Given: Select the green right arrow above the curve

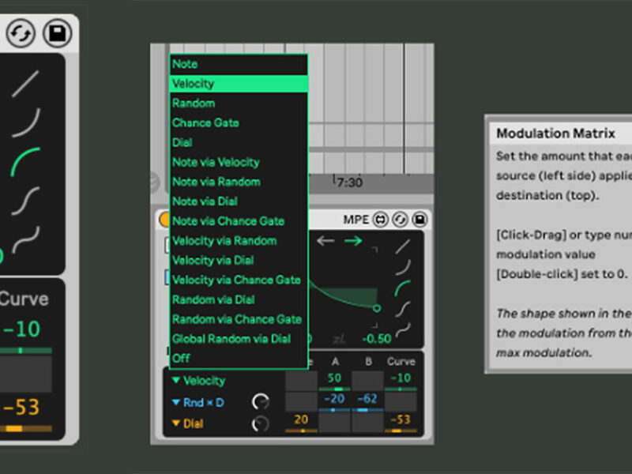Looking at the screenshot, I should coord(353,241).
